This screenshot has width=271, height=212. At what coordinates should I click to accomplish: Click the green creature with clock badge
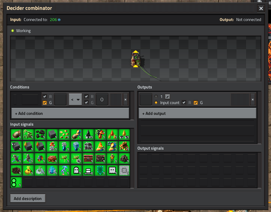click(76, 158)
